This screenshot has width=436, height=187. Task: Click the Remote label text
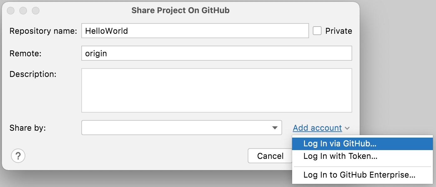[x=26, y=53]
